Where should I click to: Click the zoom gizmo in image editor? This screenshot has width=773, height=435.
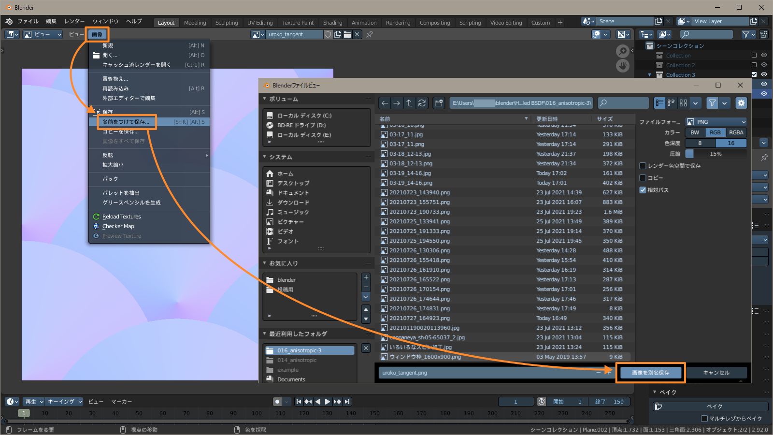[x=623, y=51]
